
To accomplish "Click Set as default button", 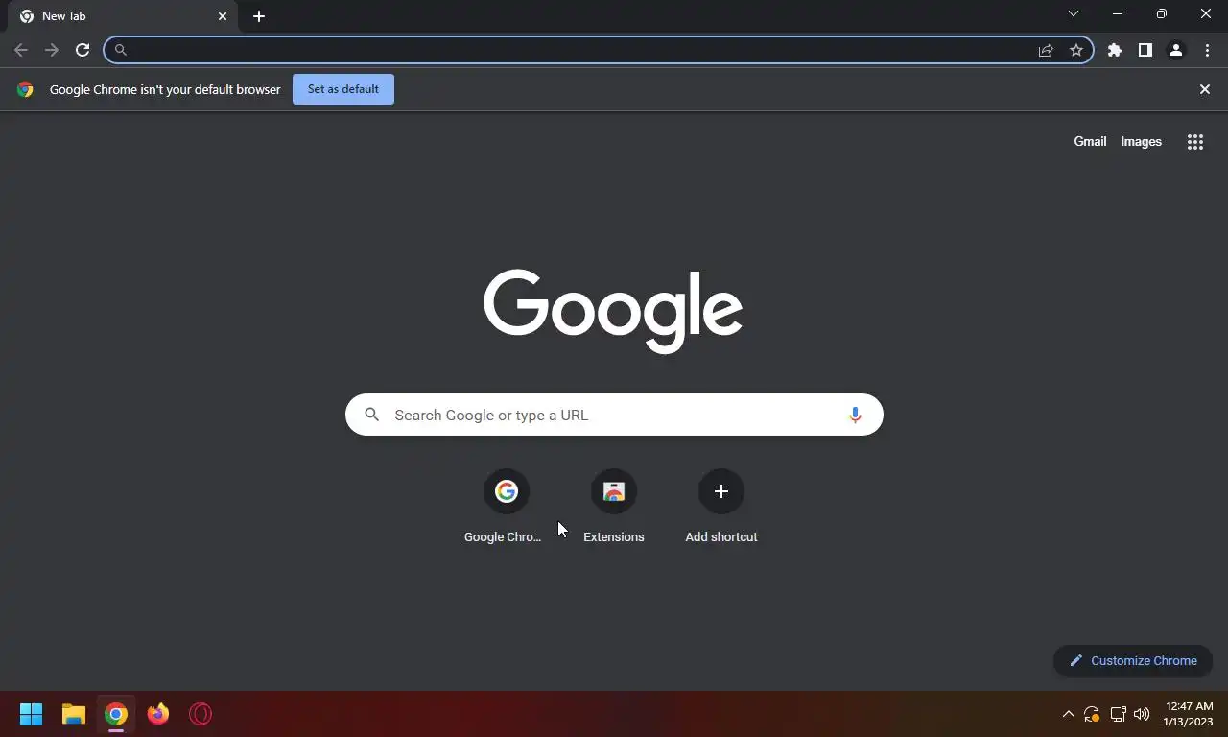I will (x=343, y=89).
